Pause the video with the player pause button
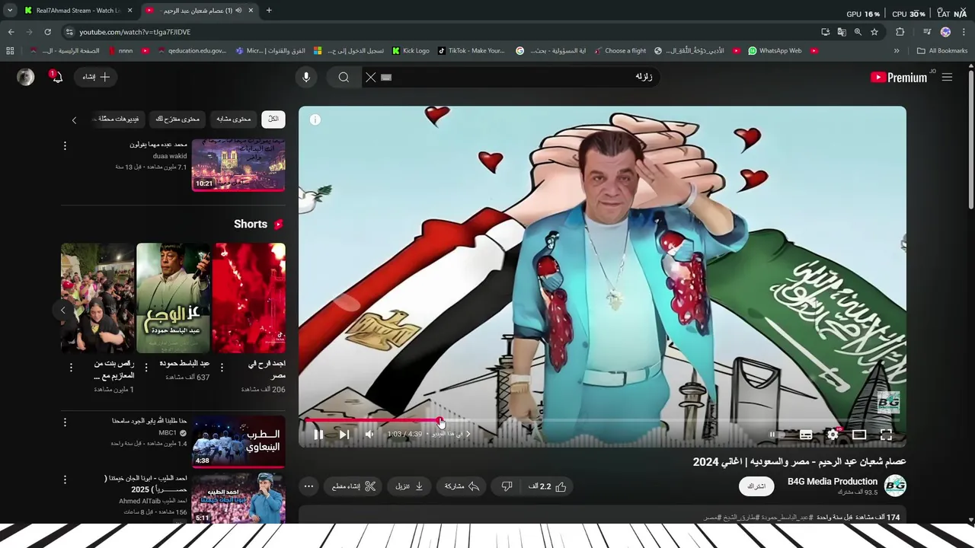The height and width of the screenshot is (548, 975). 318,435
